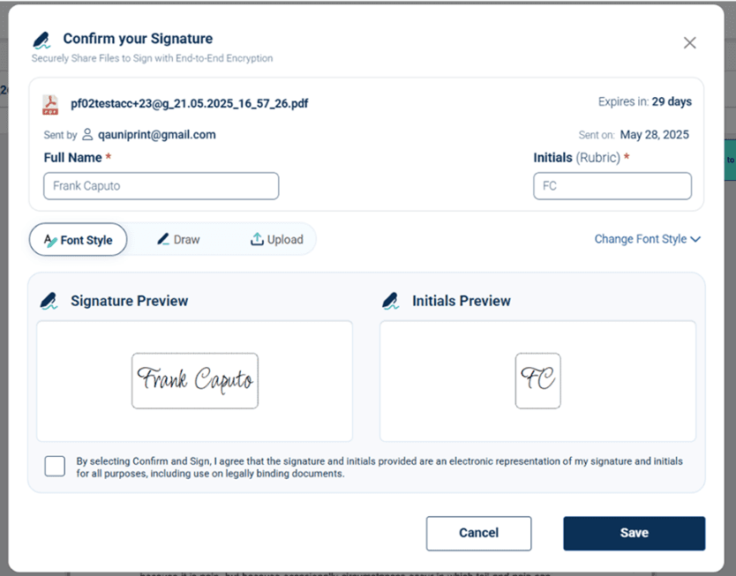Click the Font Style letter icon
Image resolution: width=736 pixels, height=576 pixels.
tap(50, 240)
